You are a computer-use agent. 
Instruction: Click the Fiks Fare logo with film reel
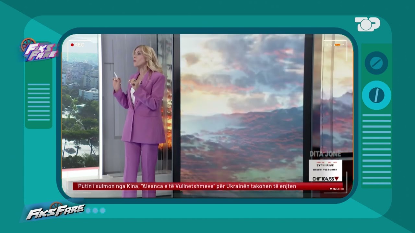[x=39, y=50]
